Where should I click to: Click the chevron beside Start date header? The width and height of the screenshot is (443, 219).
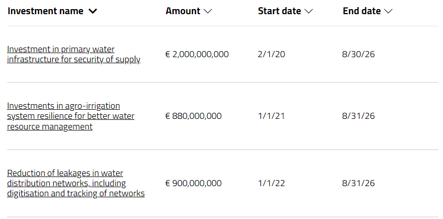pyautogui.click(x=309, y=11)
